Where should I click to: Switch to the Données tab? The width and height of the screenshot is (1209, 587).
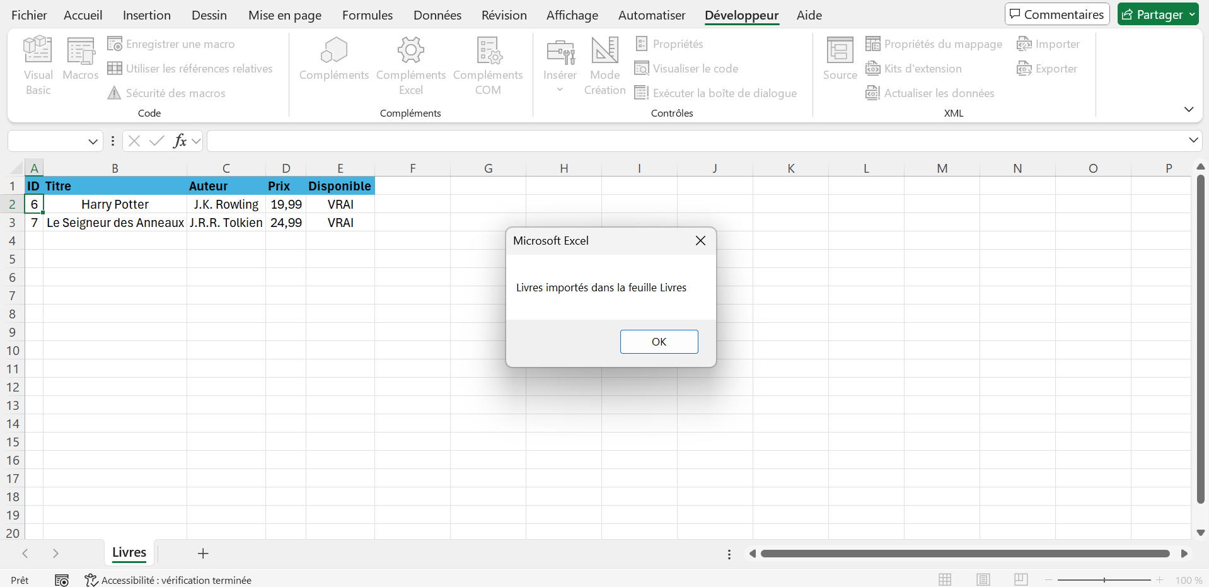tap(437, 15)
